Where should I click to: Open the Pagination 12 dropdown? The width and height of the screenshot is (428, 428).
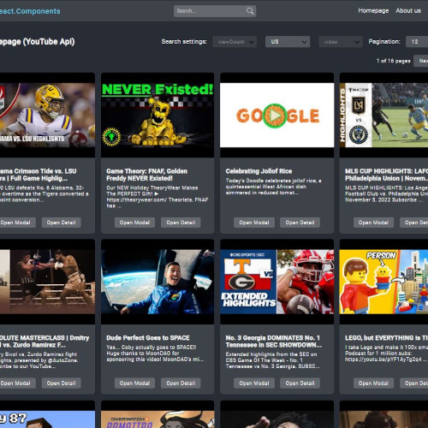417,42
